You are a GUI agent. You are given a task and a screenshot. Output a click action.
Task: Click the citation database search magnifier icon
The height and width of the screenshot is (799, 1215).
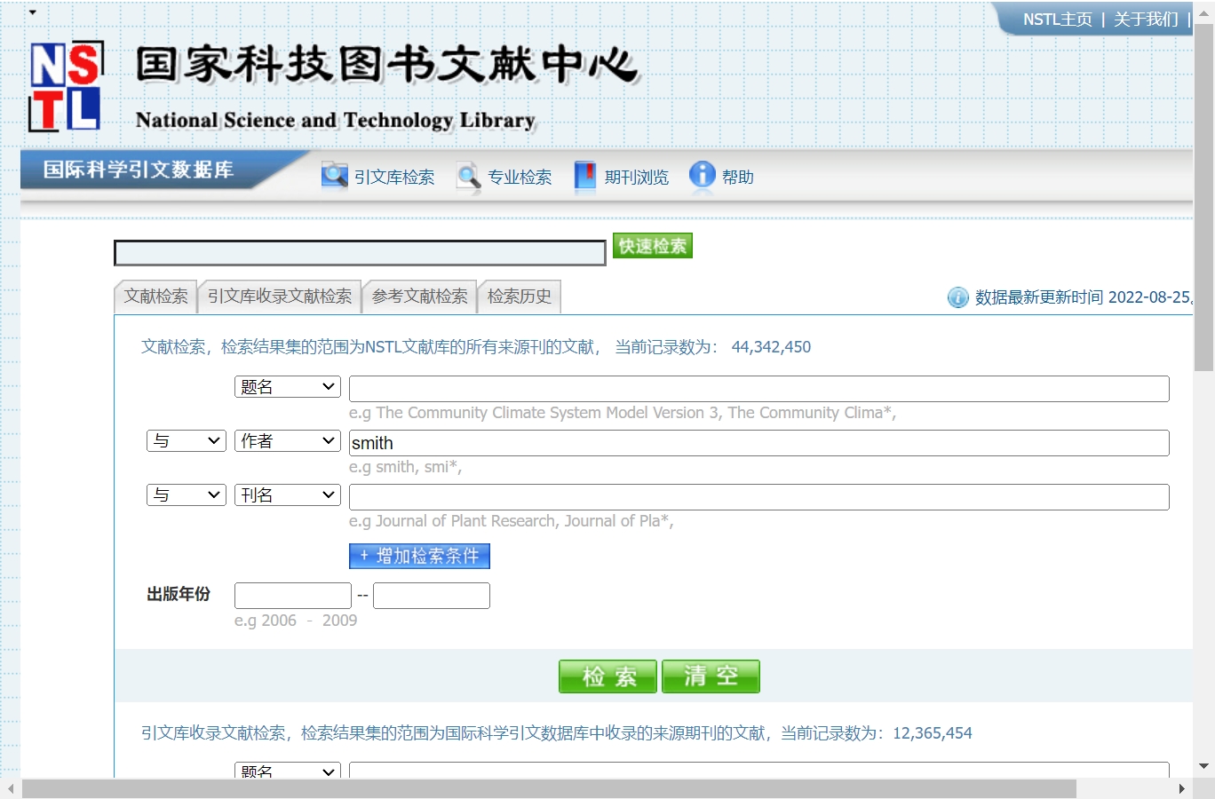pyautogui.click(x=334, y=176)
